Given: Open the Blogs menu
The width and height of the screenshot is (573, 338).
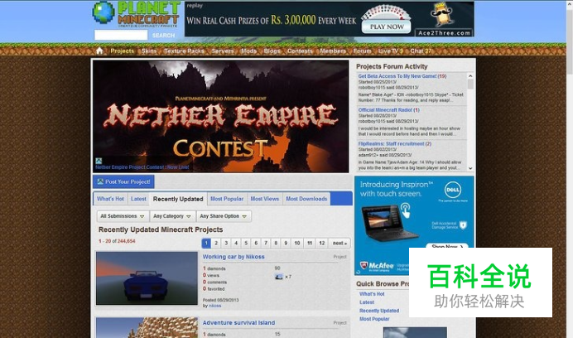Looking at the screenshot, I should click(272, 51).
